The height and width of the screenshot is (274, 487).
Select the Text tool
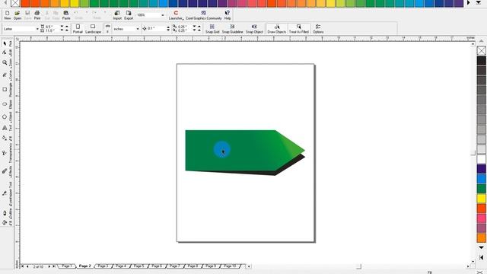[x=5, y=128]
